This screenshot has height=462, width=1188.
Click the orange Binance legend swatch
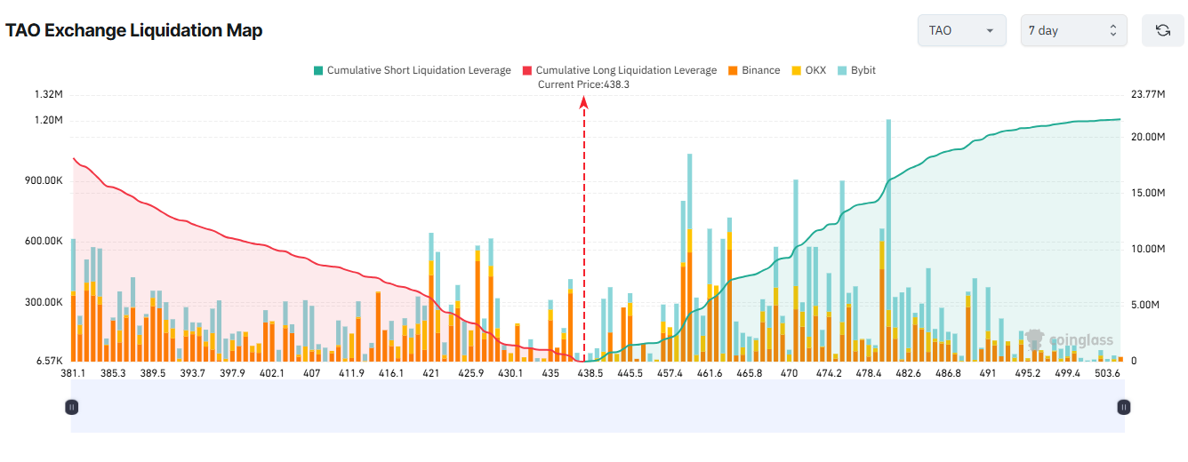pos(734,70)
